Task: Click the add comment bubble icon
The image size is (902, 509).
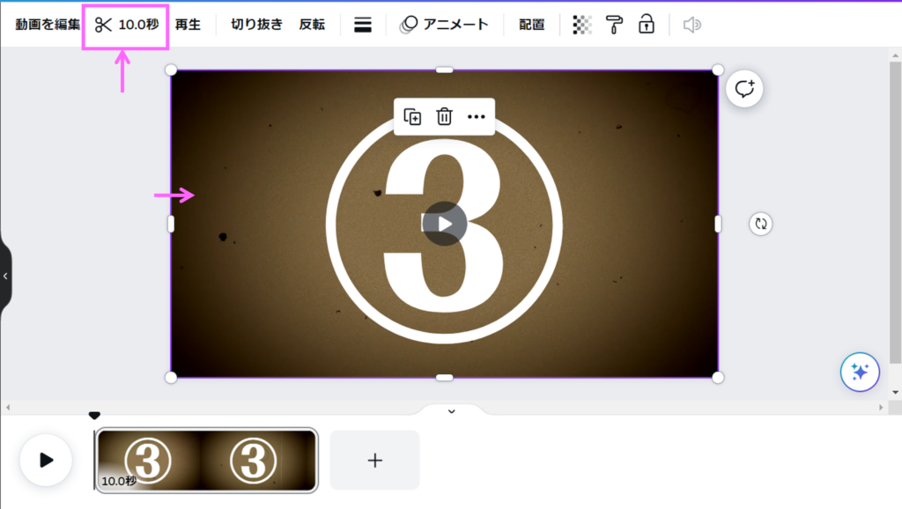Action: (745, 89)
